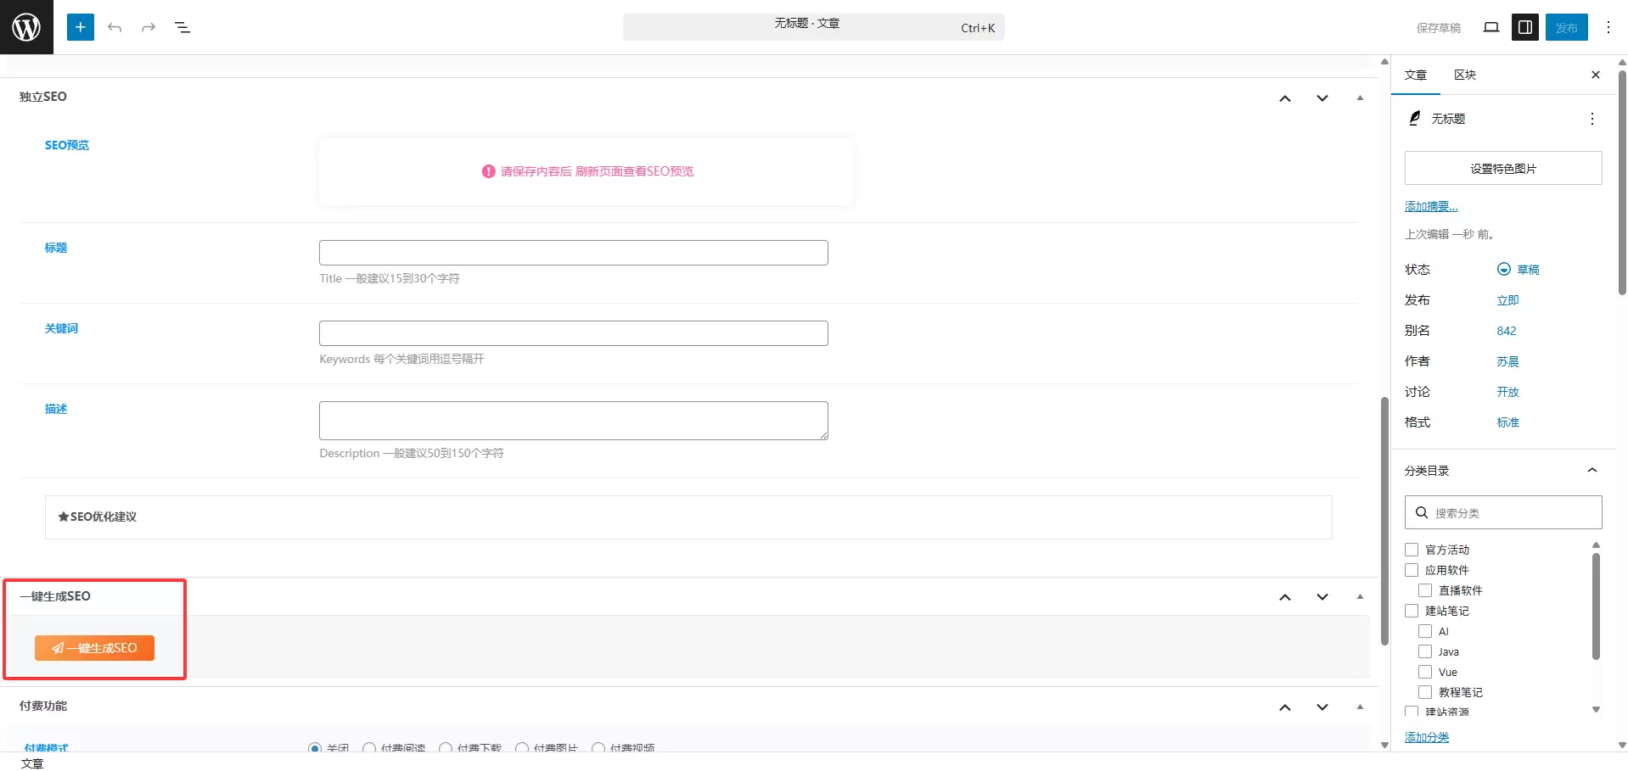Collapse the 独立SEO panel with triangle toggle

pyautogui.click(x=1360, y=98)
